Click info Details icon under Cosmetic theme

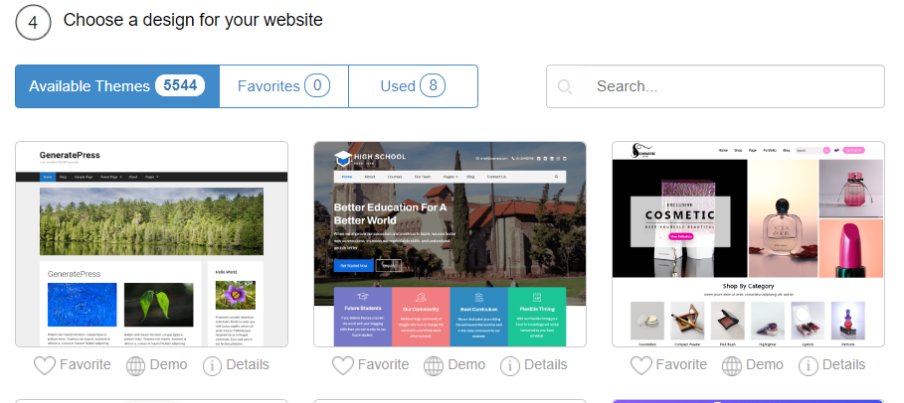[809, 365]
